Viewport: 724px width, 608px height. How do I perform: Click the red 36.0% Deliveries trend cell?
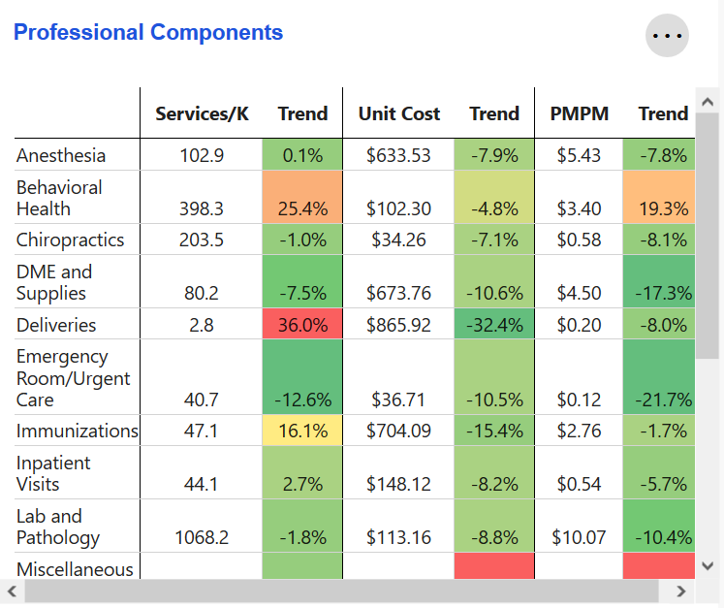coord(302,325)
